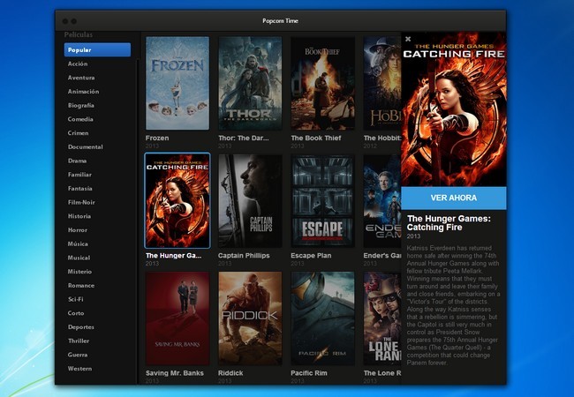
Task: Click the 'Pacific Rim' title text
Action: pyautogui.click(x=309, y=373)
